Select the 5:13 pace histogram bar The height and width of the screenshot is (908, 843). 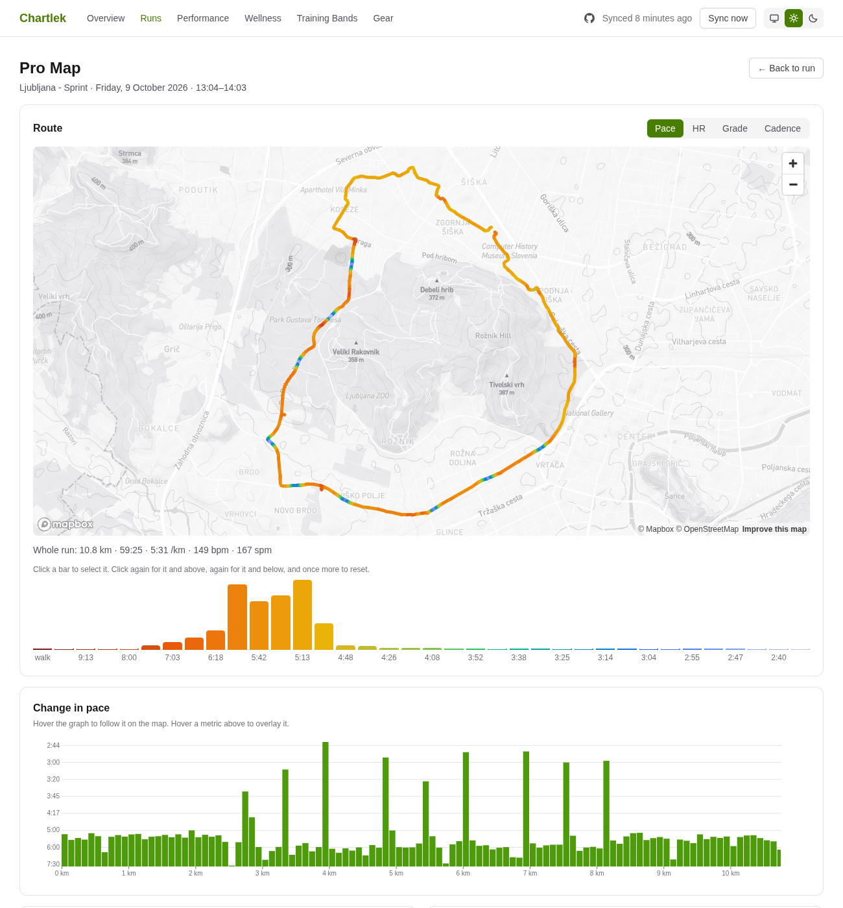pyautogui.click(x=302, y=615)
